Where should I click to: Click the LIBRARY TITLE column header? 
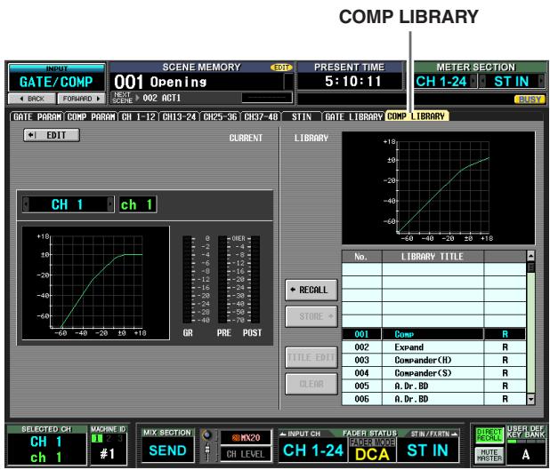coord(433,257)
